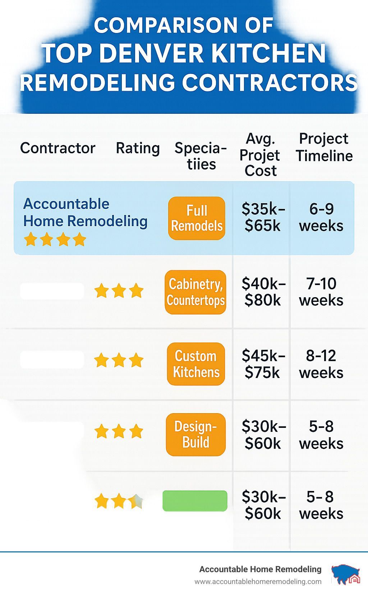Click the Cabinetry, Countertops orange badge

[195, 292]
